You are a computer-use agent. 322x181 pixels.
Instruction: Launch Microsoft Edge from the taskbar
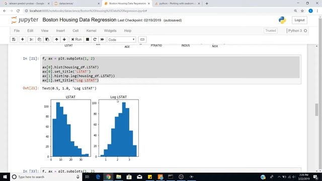[x=98, y=176]
